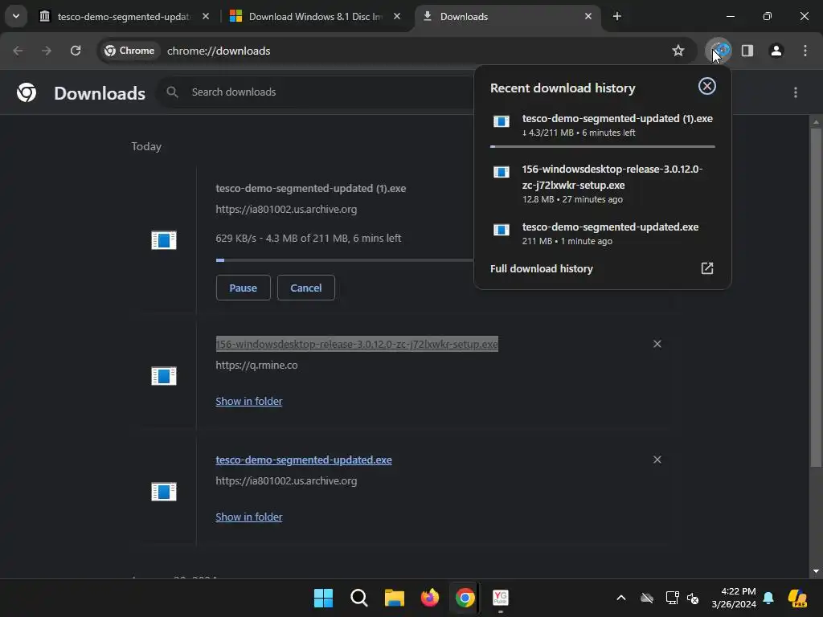Click popup icon for tesco-demo-segmented-updated.exe
823x617 pixels.
click(502, 230)
